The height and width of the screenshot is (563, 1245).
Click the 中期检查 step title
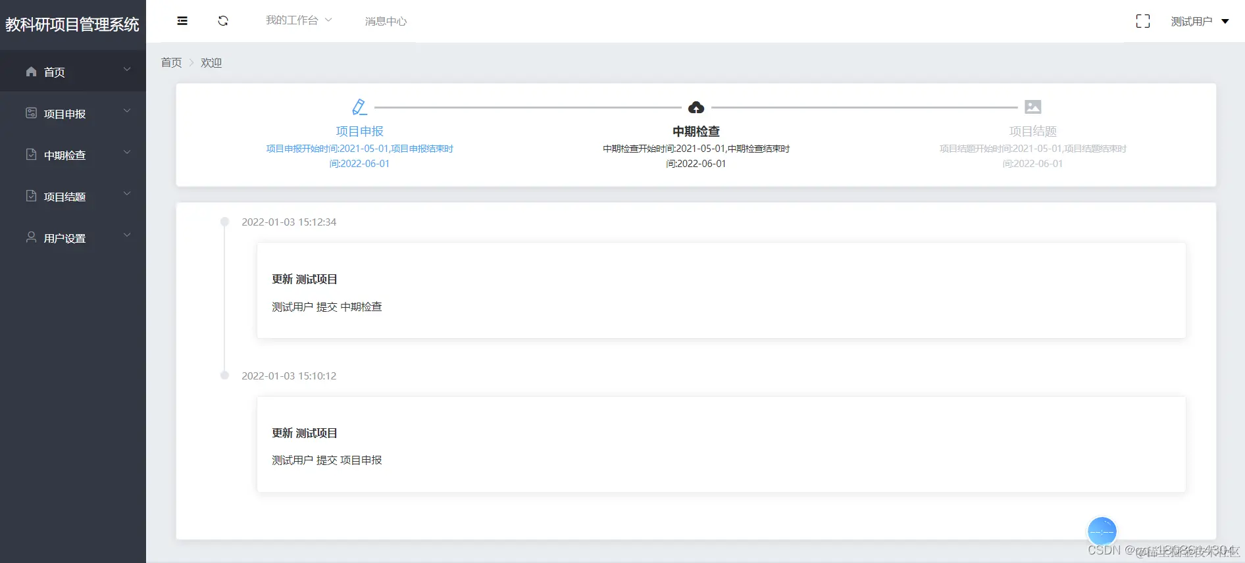(696, 132)
